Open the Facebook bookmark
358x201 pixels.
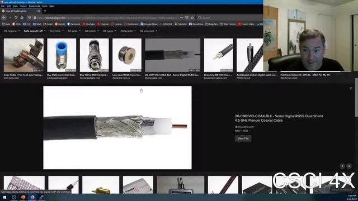[x=73, y=24]
